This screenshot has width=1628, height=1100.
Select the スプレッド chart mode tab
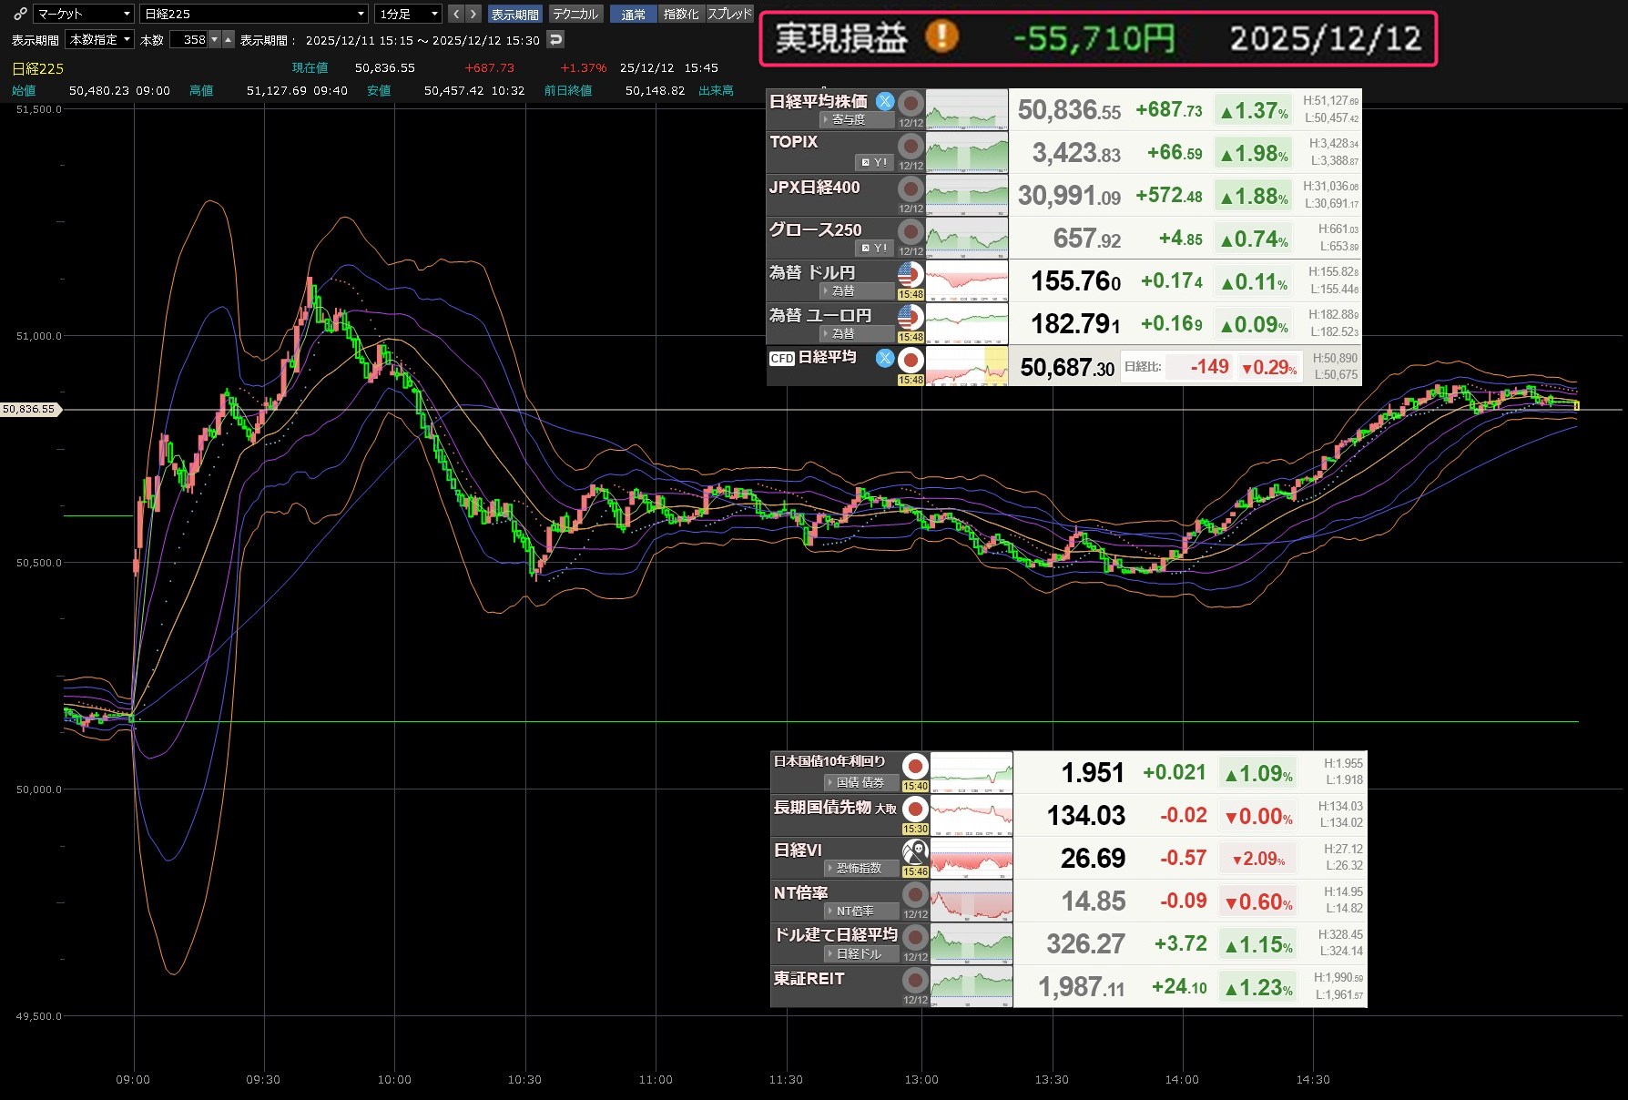click(730, 14)
